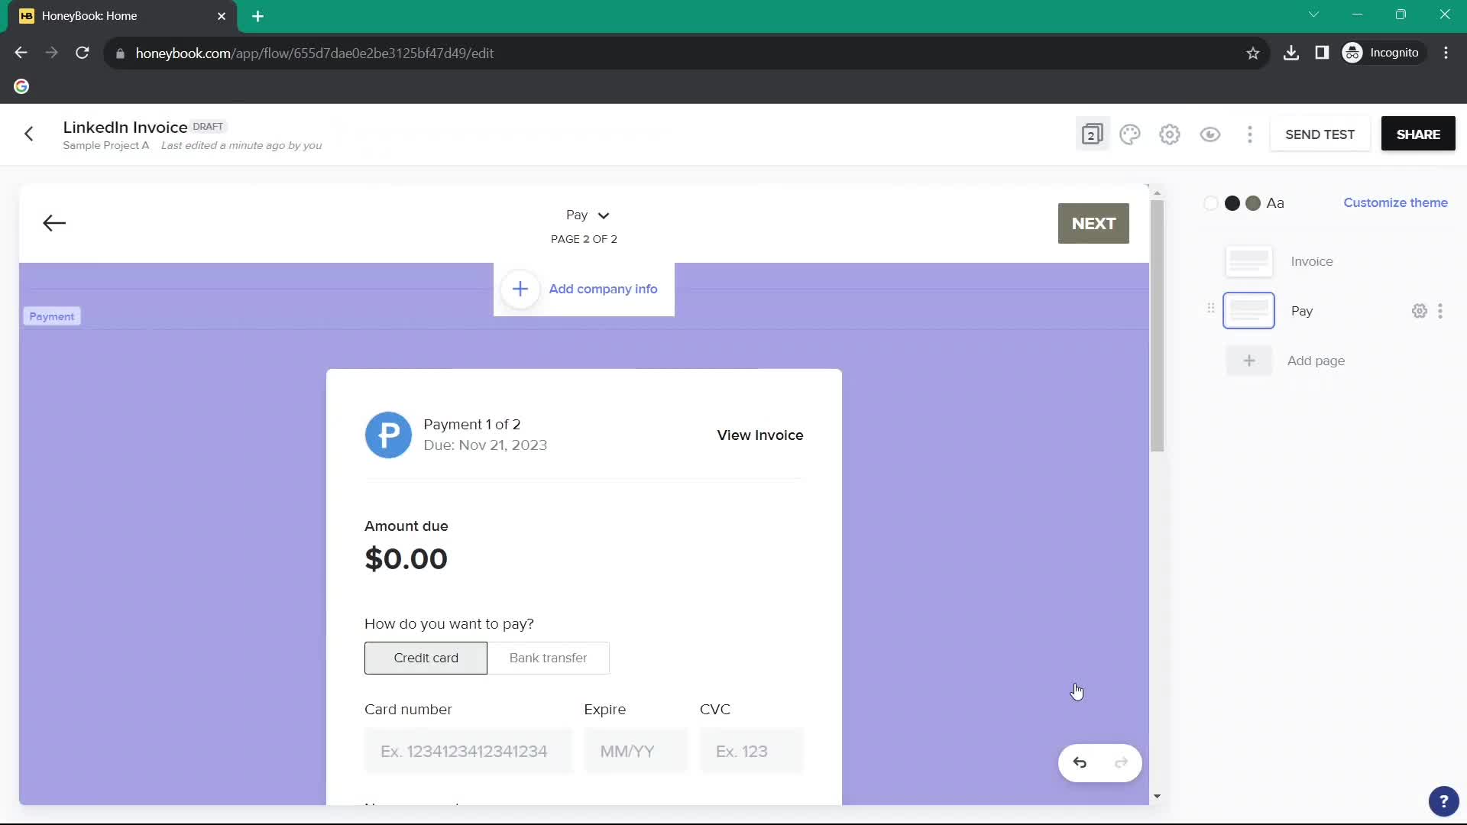Open the Customize theme link
Screen dimensions: 1467x825
[x=1395, y=202]
